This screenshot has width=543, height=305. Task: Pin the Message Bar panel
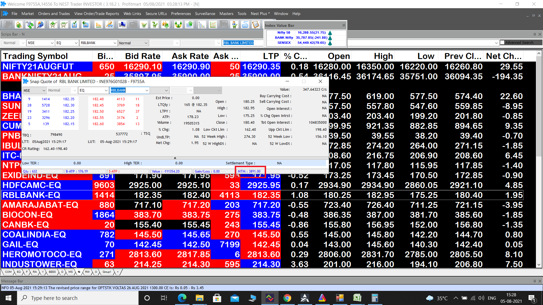535,281
